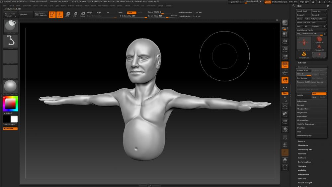Expand the Deformation subpalette
Image resolution: width=332 pixels, height=187 pixels.
click(304, 162)
